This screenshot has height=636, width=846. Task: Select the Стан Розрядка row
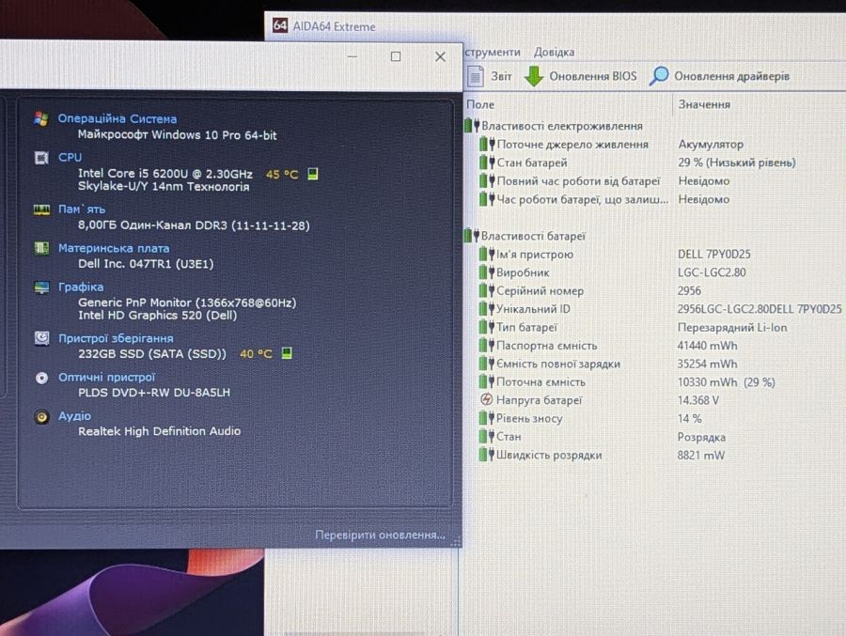click(603, 437)
